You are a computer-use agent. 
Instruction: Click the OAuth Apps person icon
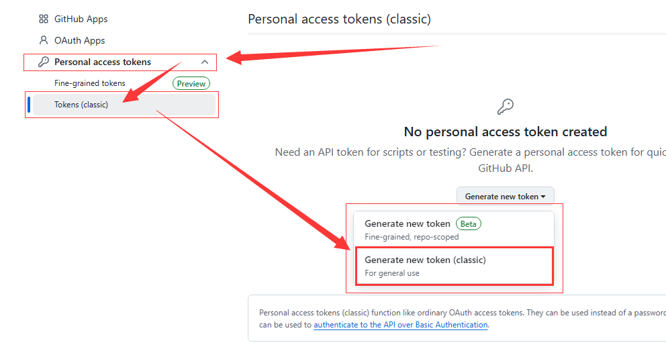(x=44, y=40)
